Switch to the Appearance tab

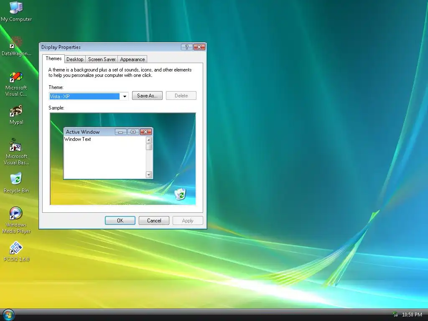(x=132, y=59)
